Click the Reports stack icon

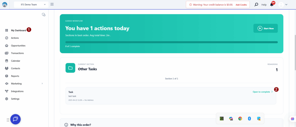tap(7, 76)
